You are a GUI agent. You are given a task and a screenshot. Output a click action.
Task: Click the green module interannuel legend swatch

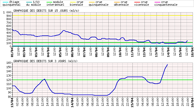click(49, 2)
